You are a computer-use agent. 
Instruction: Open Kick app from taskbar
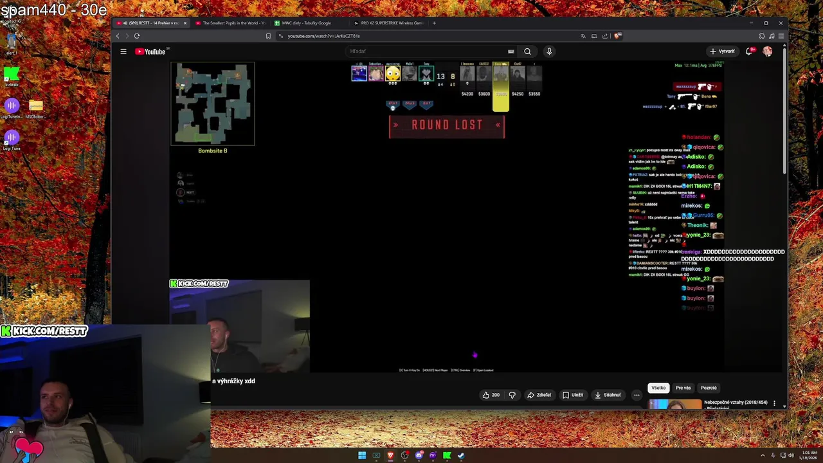tap(447, 455)
